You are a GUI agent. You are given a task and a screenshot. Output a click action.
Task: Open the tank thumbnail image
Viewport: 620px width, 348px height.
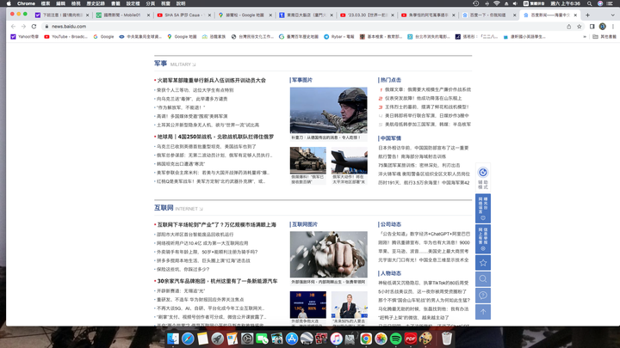308,161
